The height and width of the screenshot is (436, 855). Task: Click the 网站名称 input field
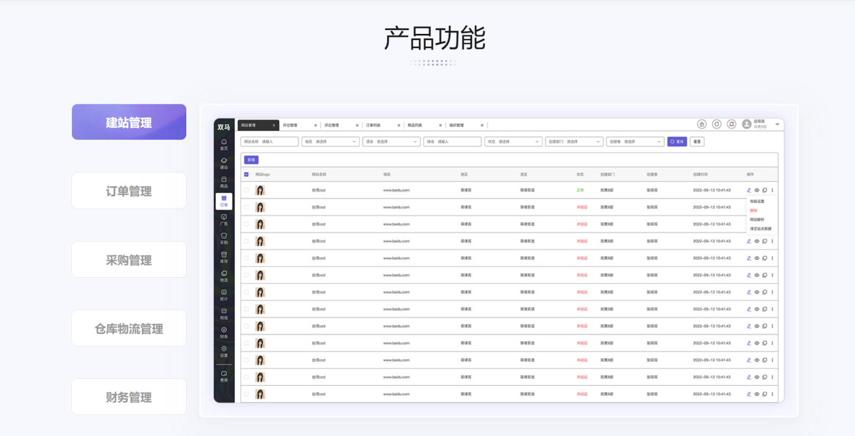[269, 142]
